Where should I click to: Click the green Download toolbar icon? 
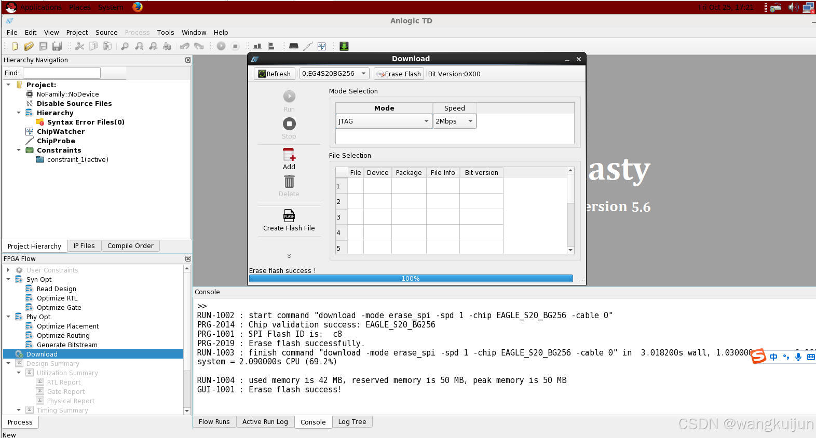(344, 46)
